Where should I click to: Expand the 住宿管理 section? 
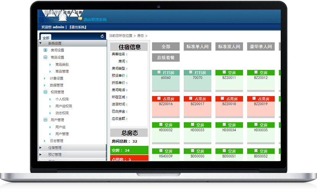(x=41, y=148)
